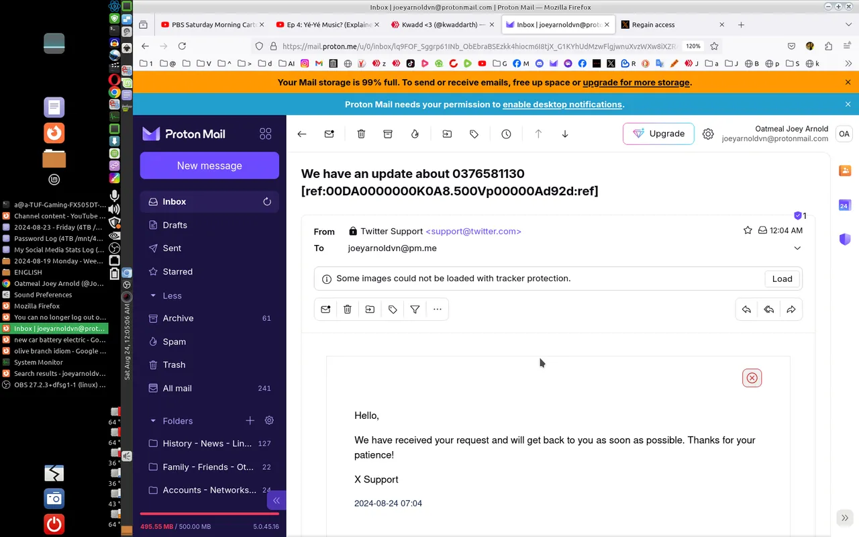Open Proton apps grid switcher
Image resolution: width=859 pixels, height=537 pixels.
[266, 134]
